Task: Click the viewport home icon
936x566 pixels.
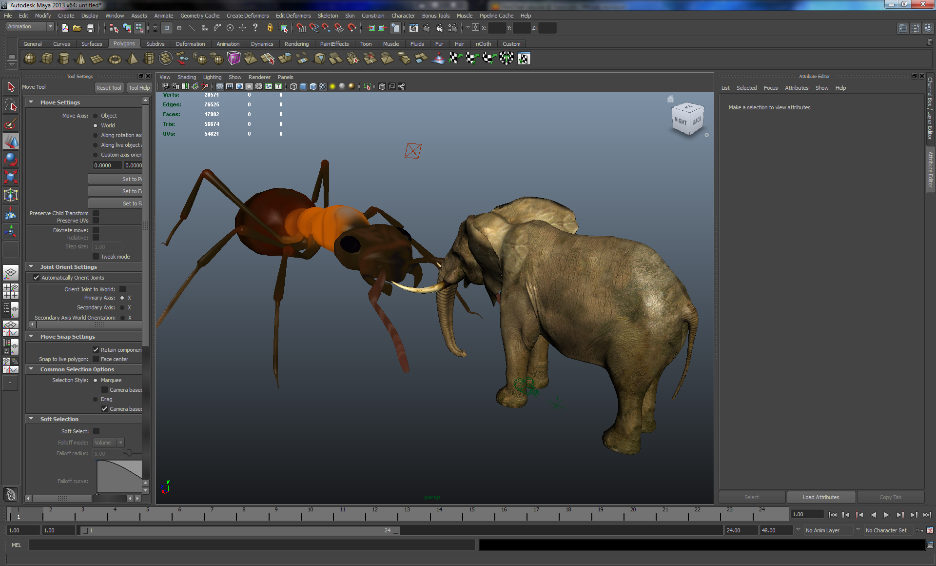Action: [x=670, y=99]
